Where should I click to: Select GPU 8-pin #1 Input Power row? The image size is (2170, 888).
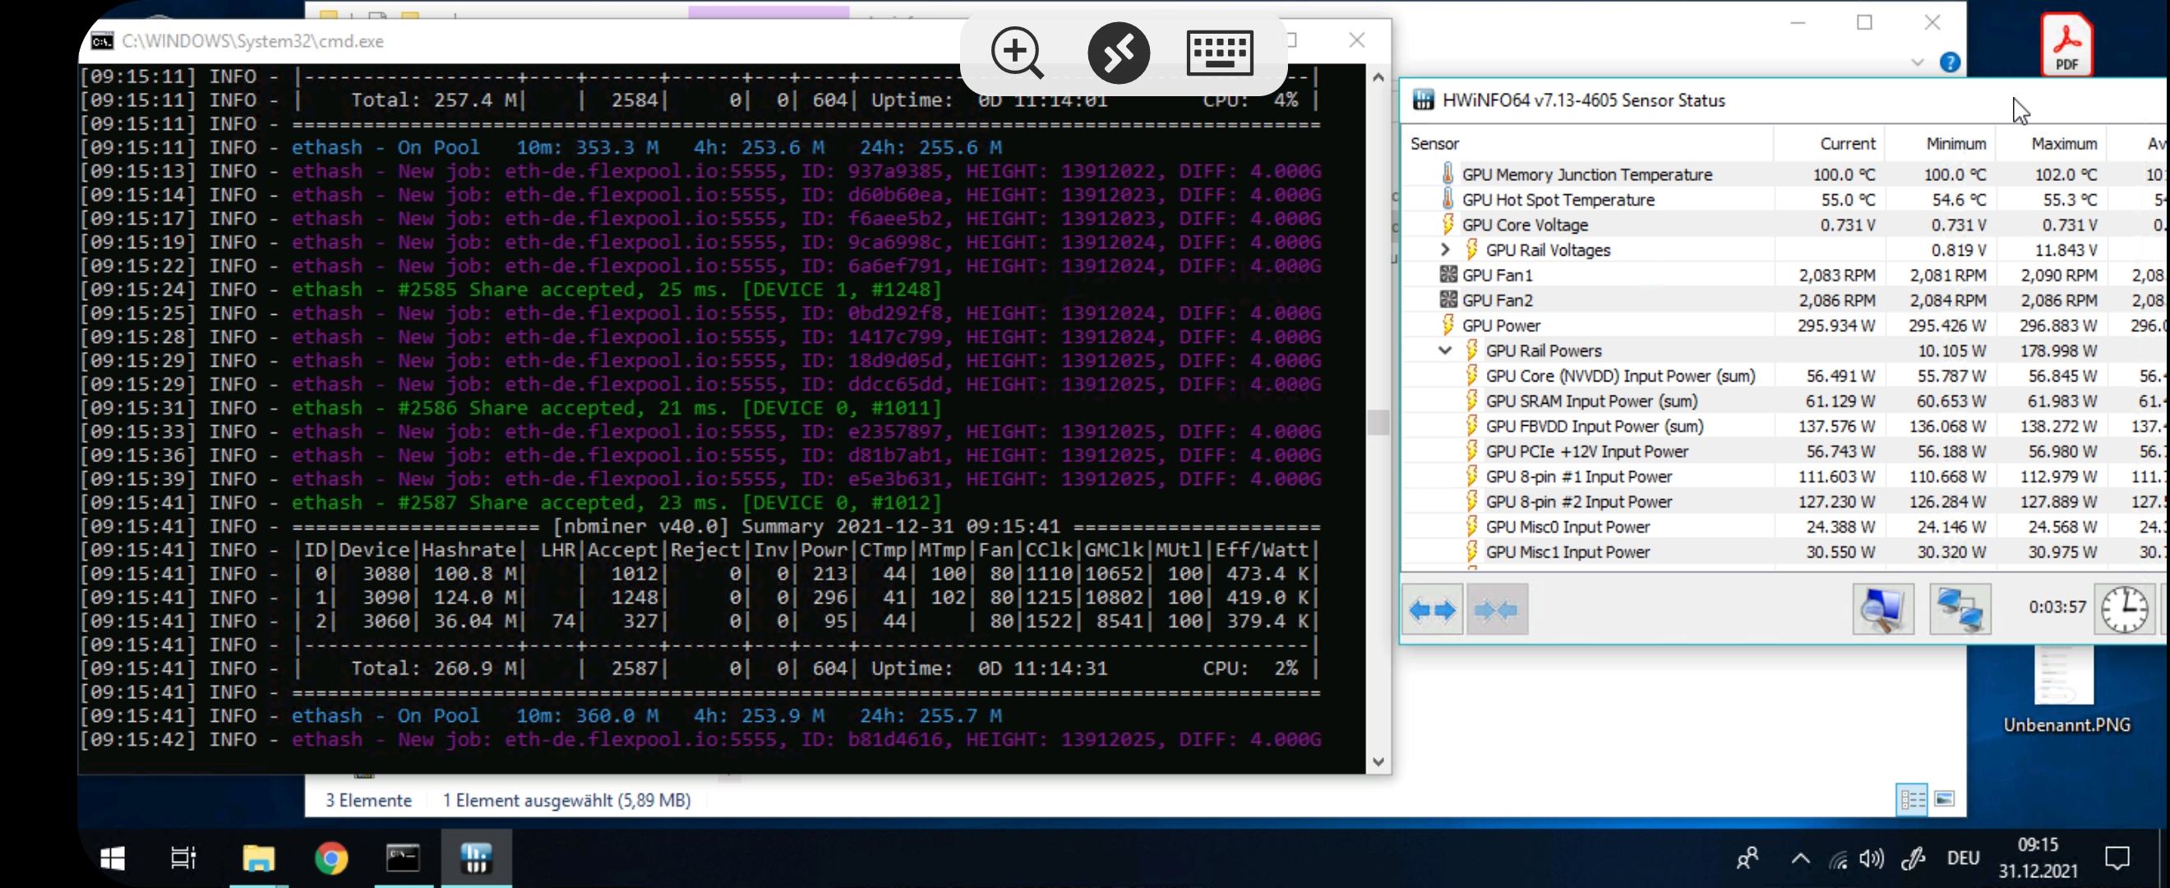point(1783,477)
